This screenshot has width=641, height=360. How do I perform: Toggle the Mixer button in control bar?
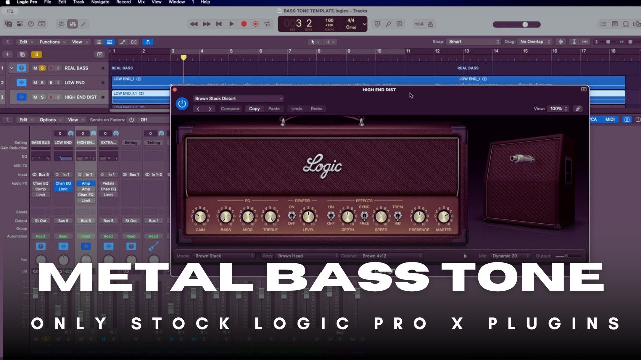(72, 24)
